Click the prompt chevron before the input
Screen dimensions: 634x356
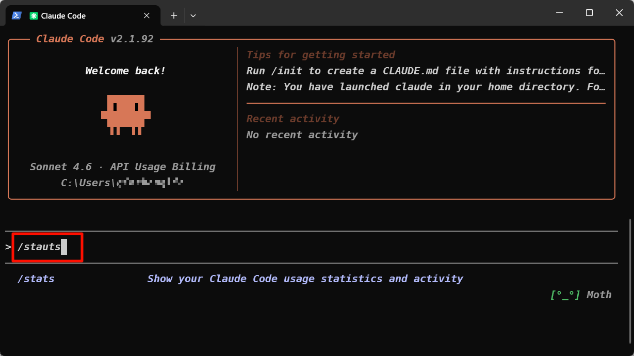pyautogui.click(x=8, y=247)
